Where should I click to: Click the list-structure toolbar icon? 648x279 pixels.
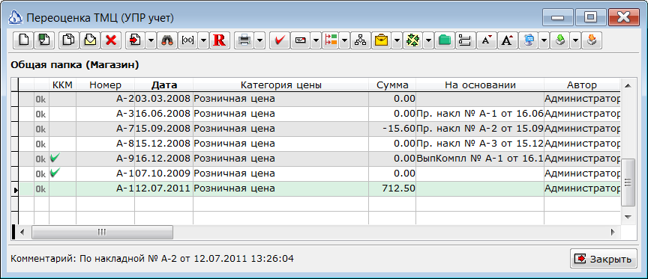(x=465, y=40)
